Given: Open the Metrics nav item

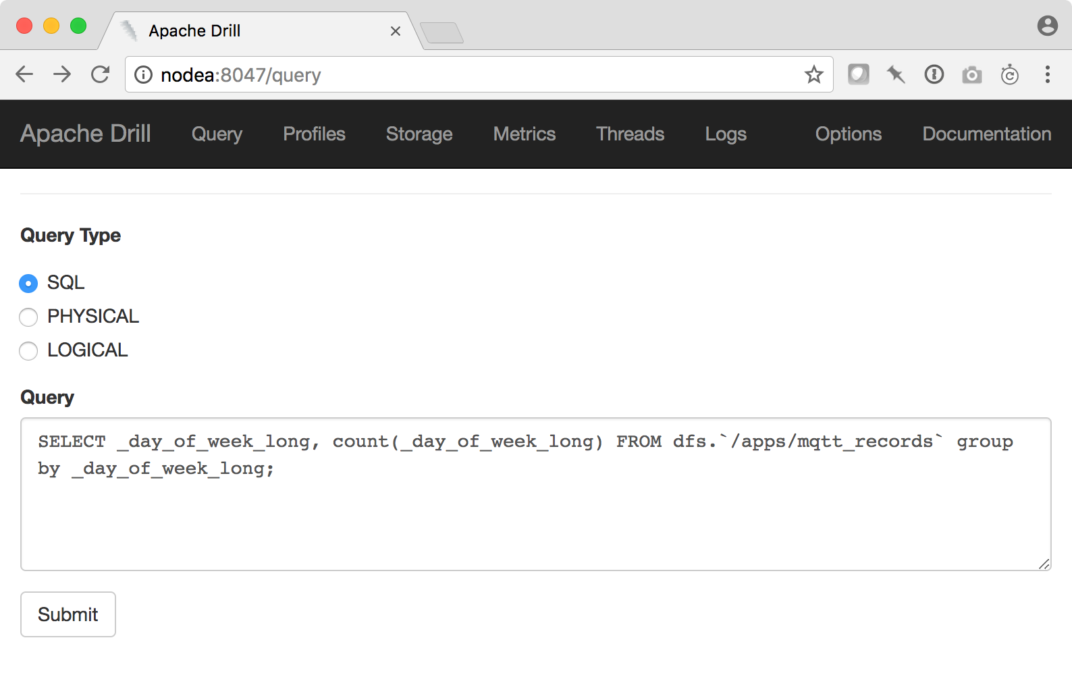Looking at the screenshot, I should (x=525, y=134).
